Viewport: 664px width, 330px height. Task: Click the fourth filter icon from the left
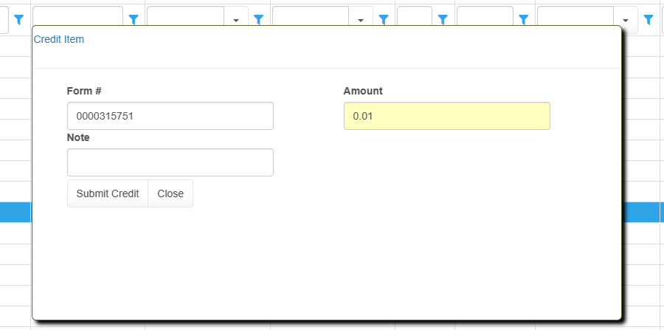click(x=384, y=20)
